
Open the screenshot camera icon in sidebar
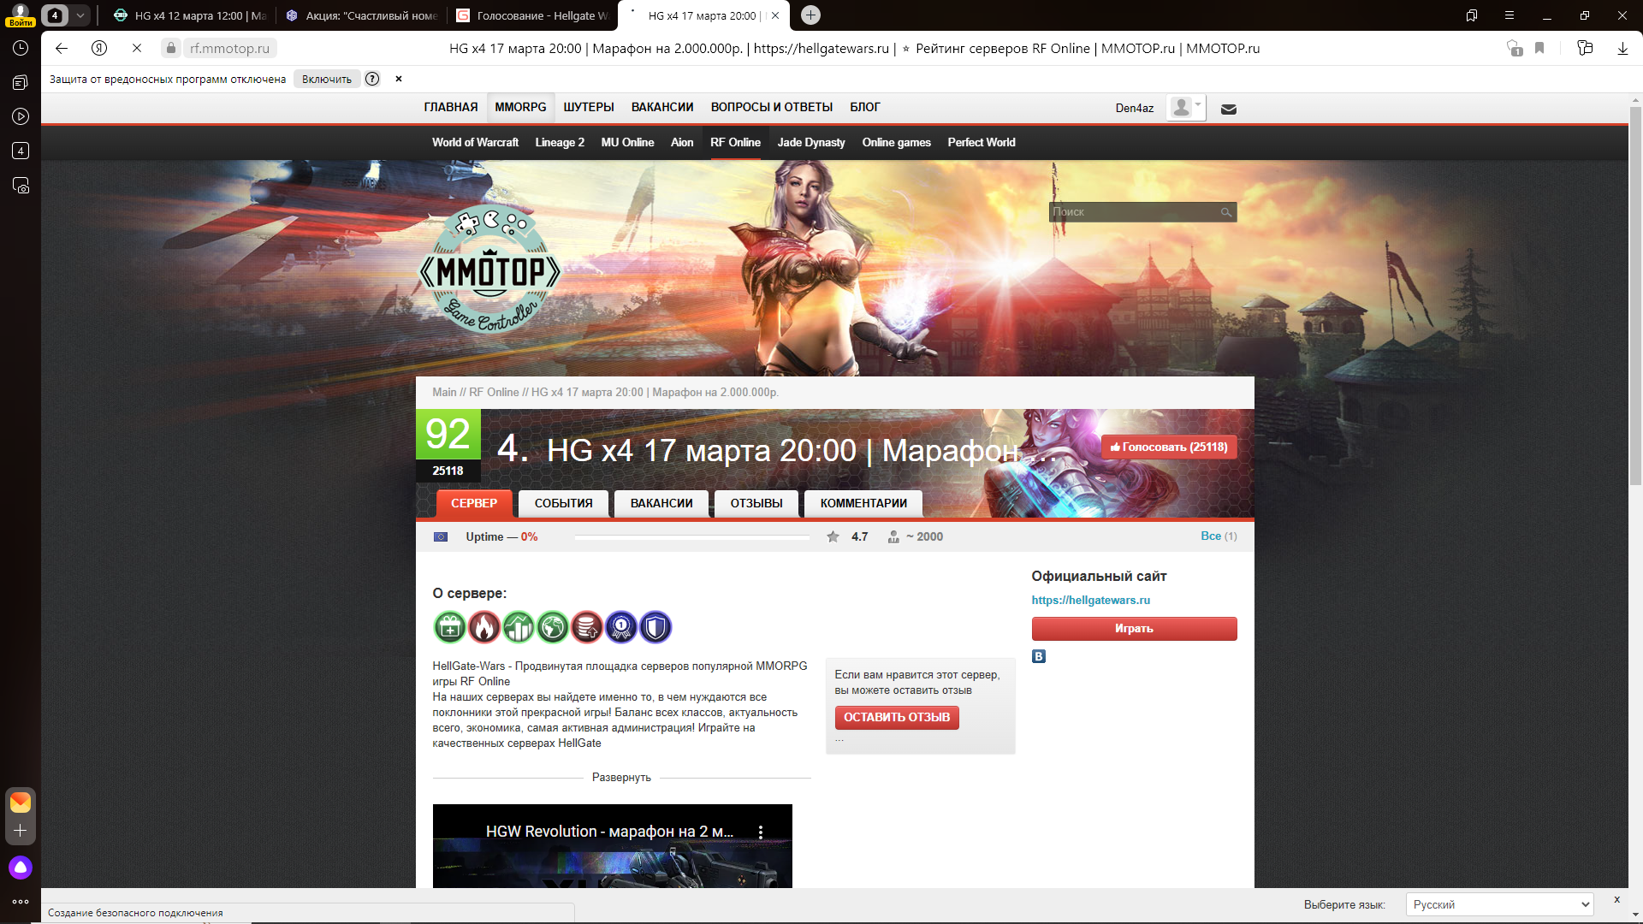pos(21,186)
